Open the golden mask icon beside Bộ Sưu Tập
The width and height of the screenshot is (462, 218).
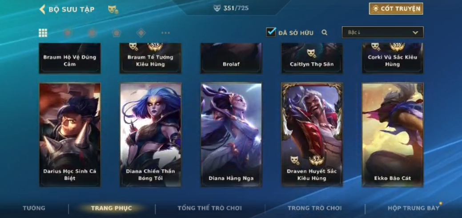coord(113,9)
